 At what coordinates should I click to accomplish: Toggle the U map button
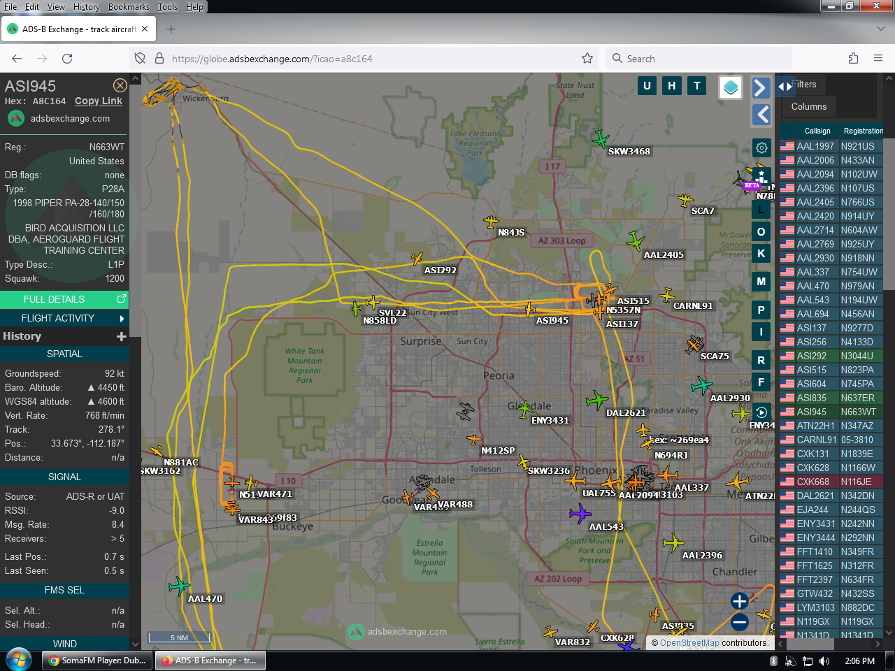647,86
